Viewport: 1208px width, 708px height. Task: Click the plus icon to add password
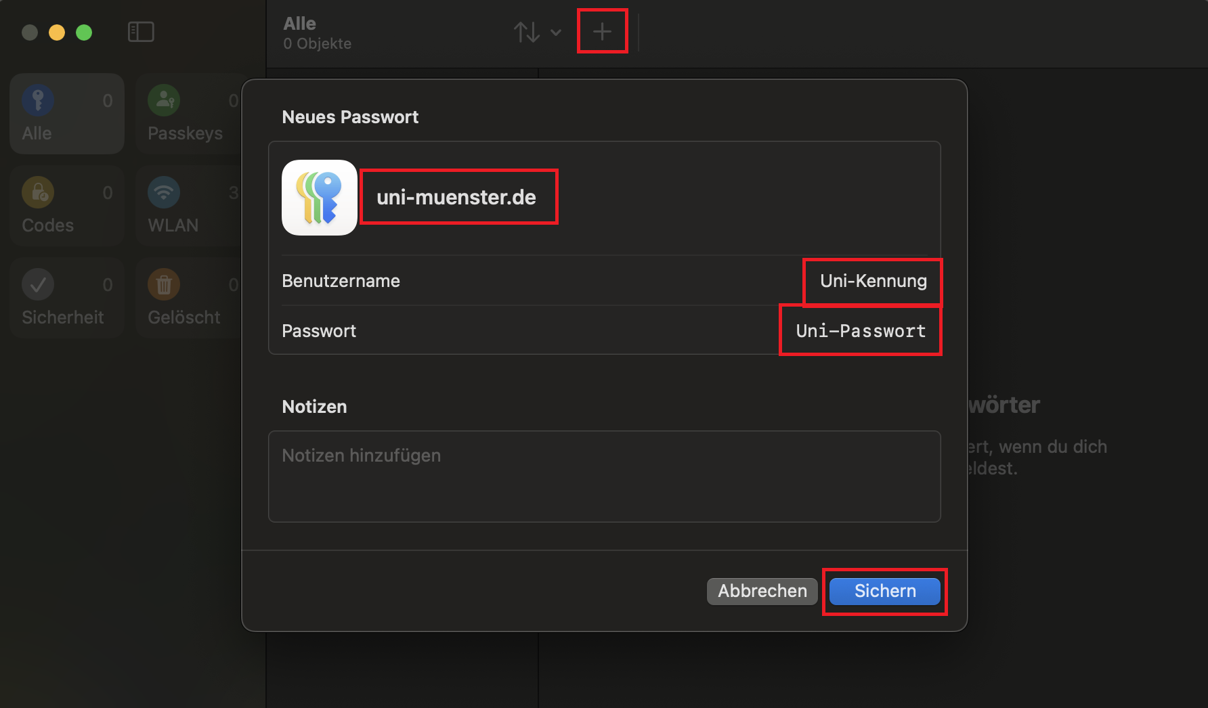(602, 31)
